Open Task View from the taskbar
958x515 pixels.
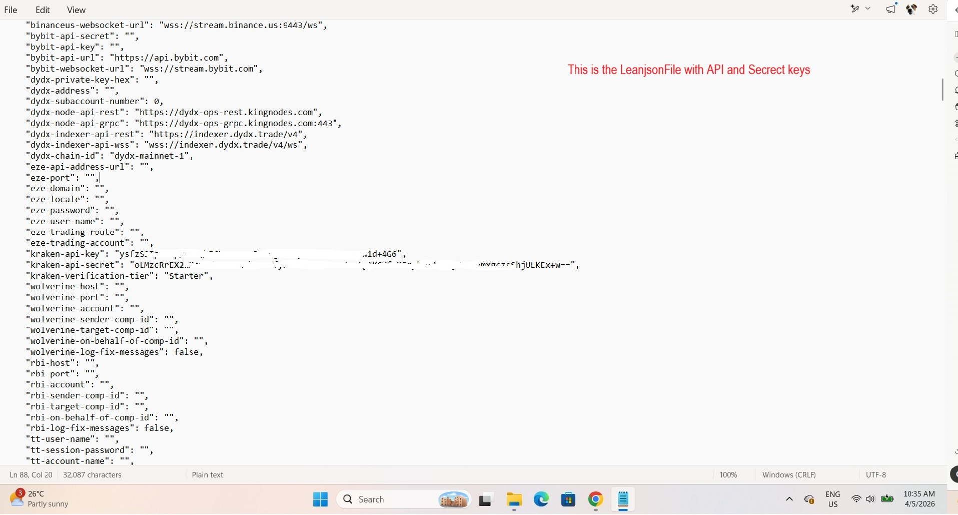click(x=485, y=499)
